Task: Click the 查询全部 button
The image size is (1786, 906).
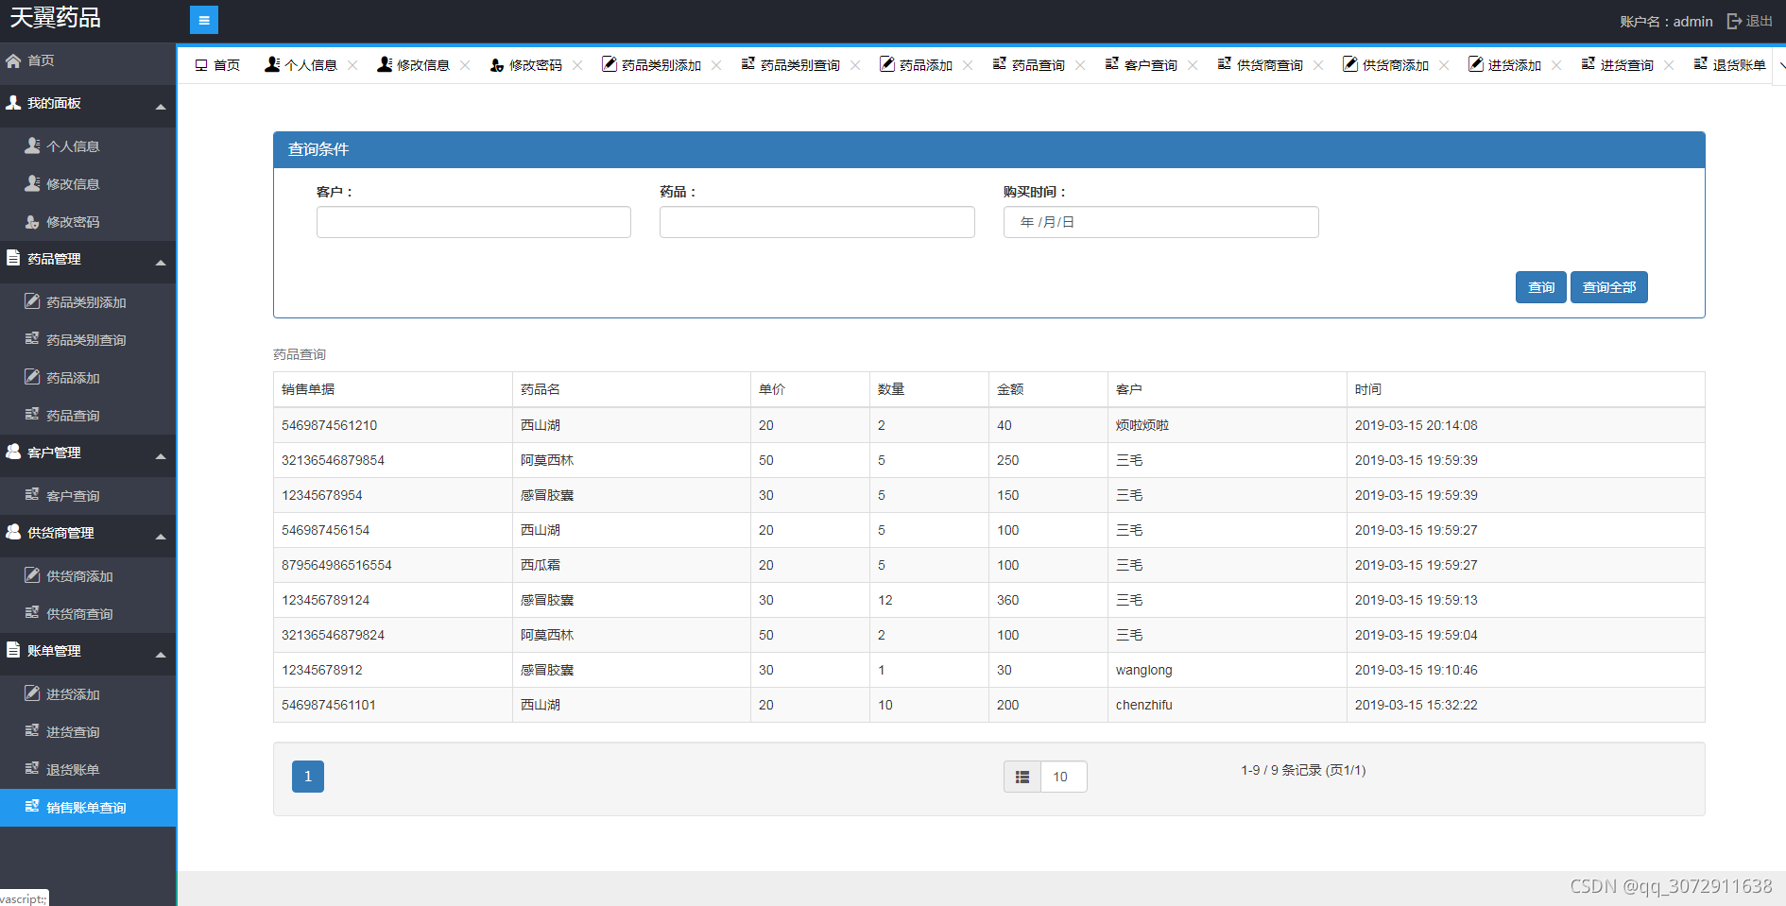Action: [1608, 287]
